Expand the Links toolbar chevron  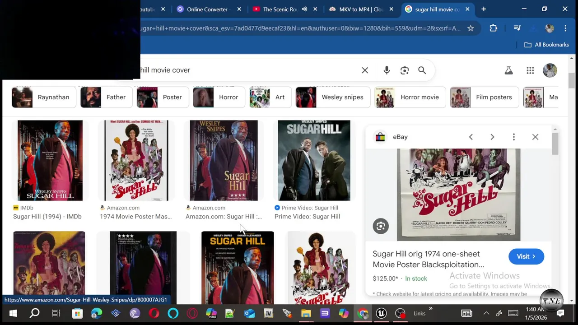pyautogui.click(x=430, y=309)
